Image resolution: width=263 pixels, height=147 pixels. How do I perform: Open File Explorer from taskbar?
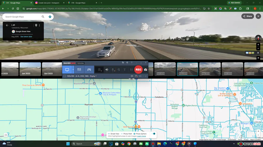[159, 144]
